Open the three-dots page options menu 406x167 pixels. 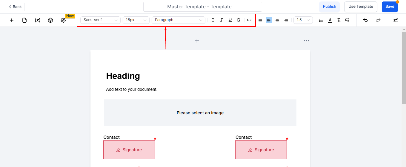(x=307, y=41)
